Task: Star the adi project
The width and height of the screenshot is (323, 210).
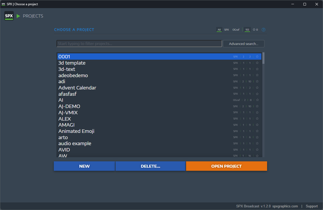Action: [x=257, y=82]
